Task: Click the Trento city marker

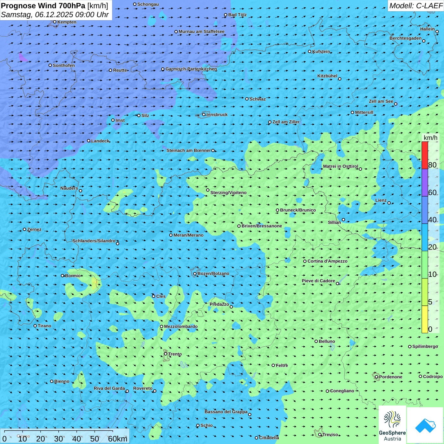Action: 166,354
